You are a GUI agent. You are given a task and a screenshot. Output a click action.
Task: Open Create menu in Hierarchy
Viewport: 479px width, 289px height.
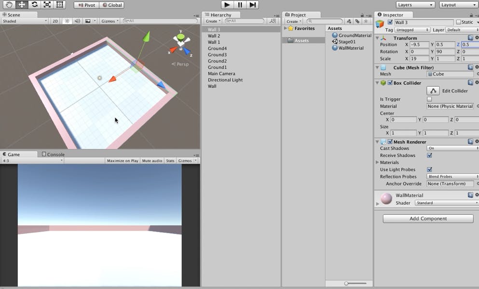click(x=213, y=21)
